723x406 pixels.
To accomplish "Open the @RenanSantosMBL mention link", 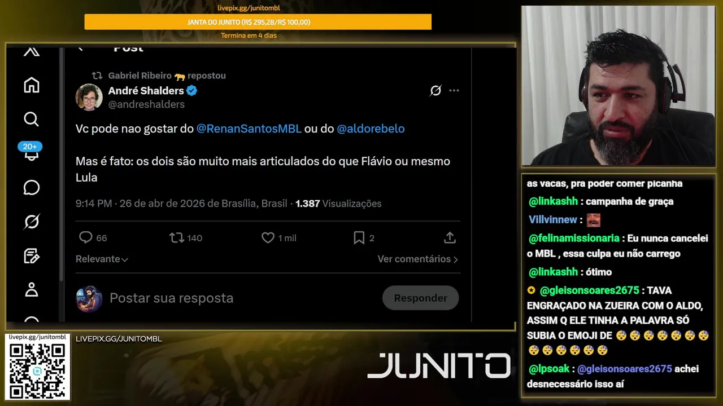I will pos(249,129).
